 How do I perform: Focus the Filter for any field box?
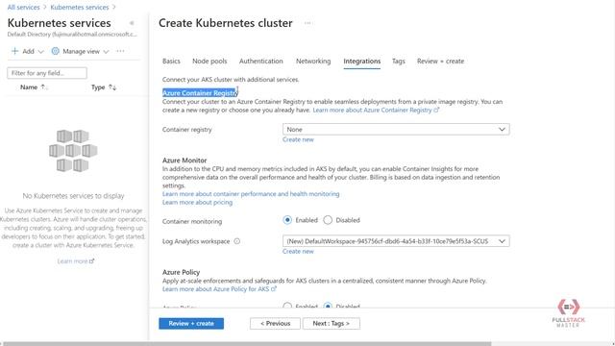point(47,73)
